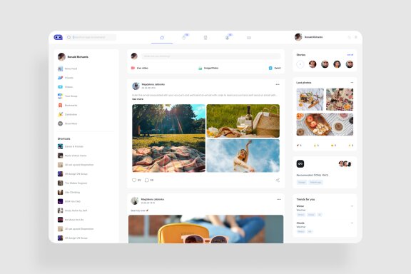Open options menu on picnic photos post
Screen dimensions: 411x274
point(278,84)
